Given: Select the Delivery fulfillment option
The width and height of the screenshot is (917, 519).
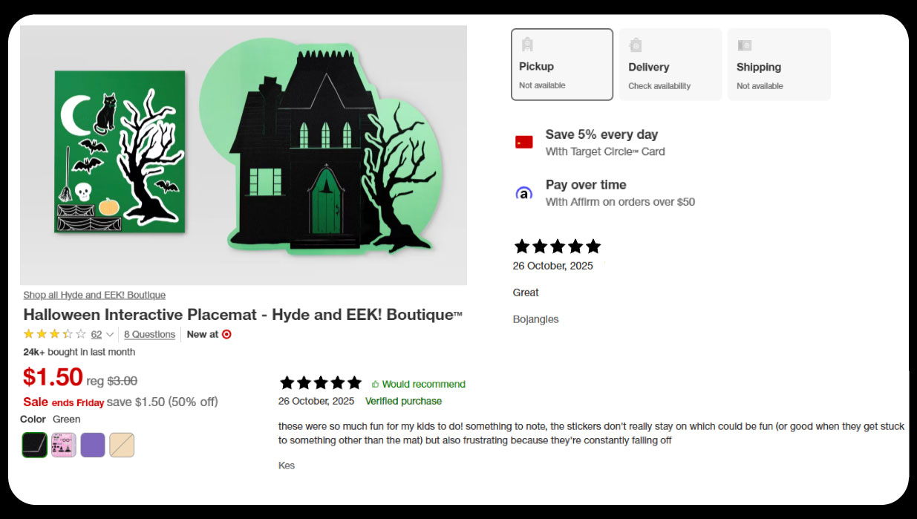Looking at the screenshot, I should pyautogui.click(x=670, y=65).
